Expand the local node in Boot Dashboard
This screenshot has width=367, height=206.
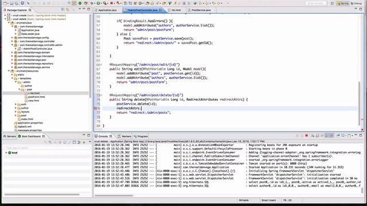point(6,153)
